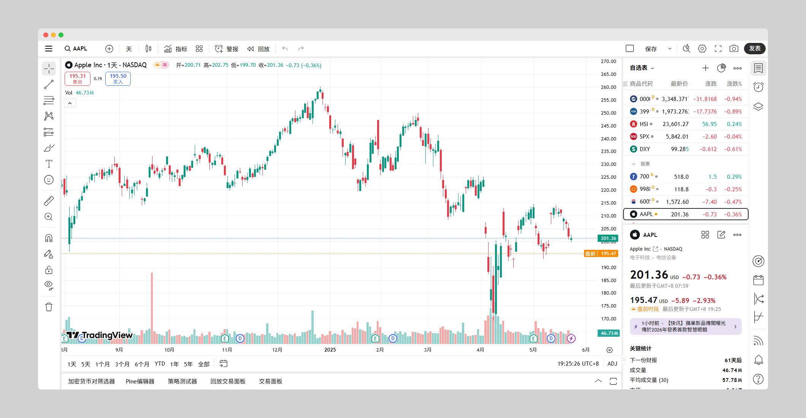The image size is (806, 418).
Task: Open chart settings hexagon icon
Action: point(702,49)
